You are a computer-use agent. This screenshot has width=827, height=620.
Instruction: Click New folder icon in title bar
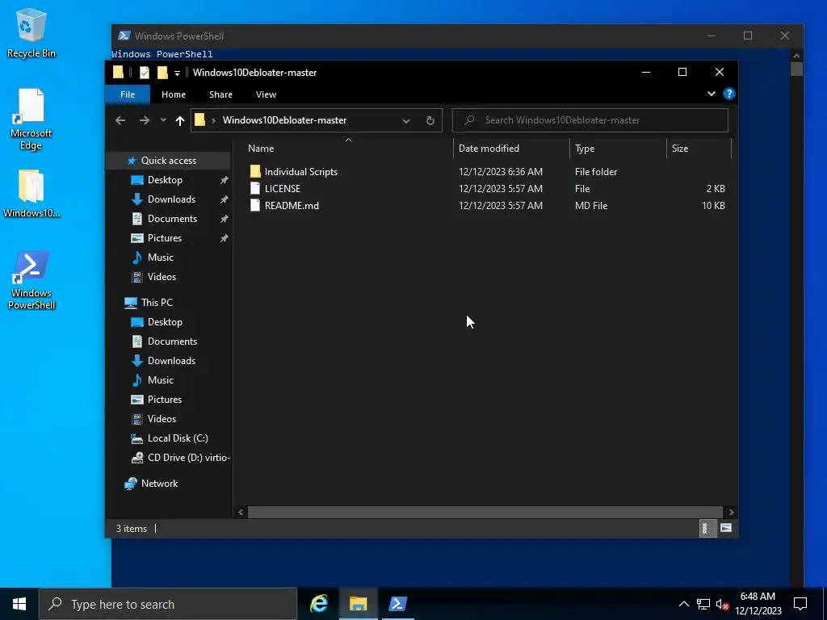(162, 72)
